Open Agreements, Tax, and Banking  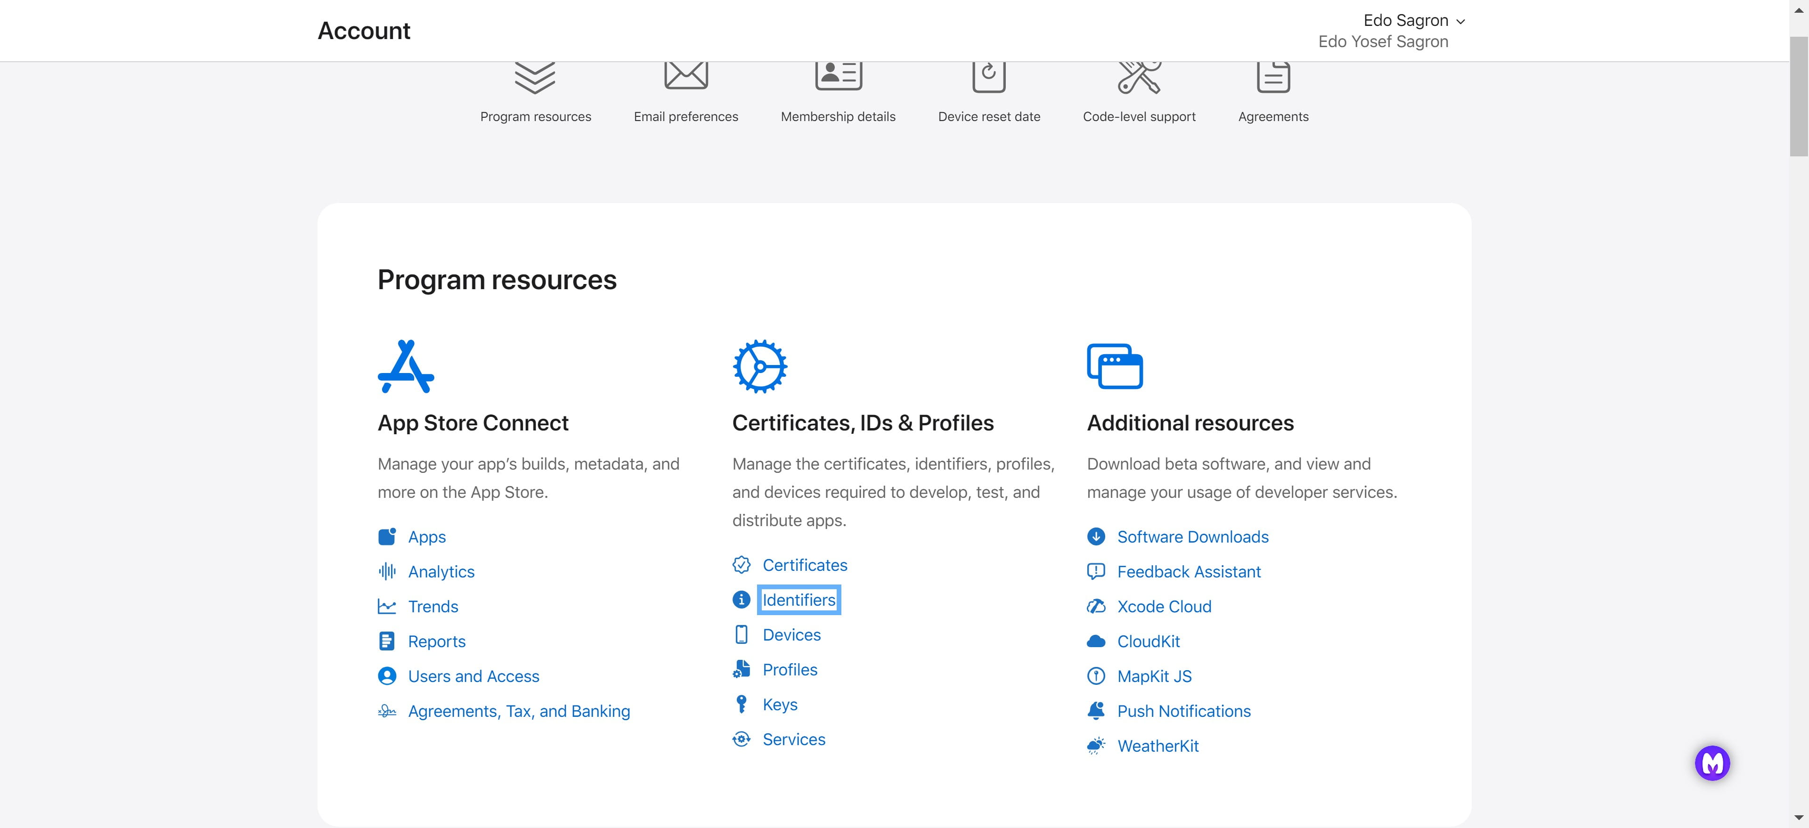[x=518, y=711]
